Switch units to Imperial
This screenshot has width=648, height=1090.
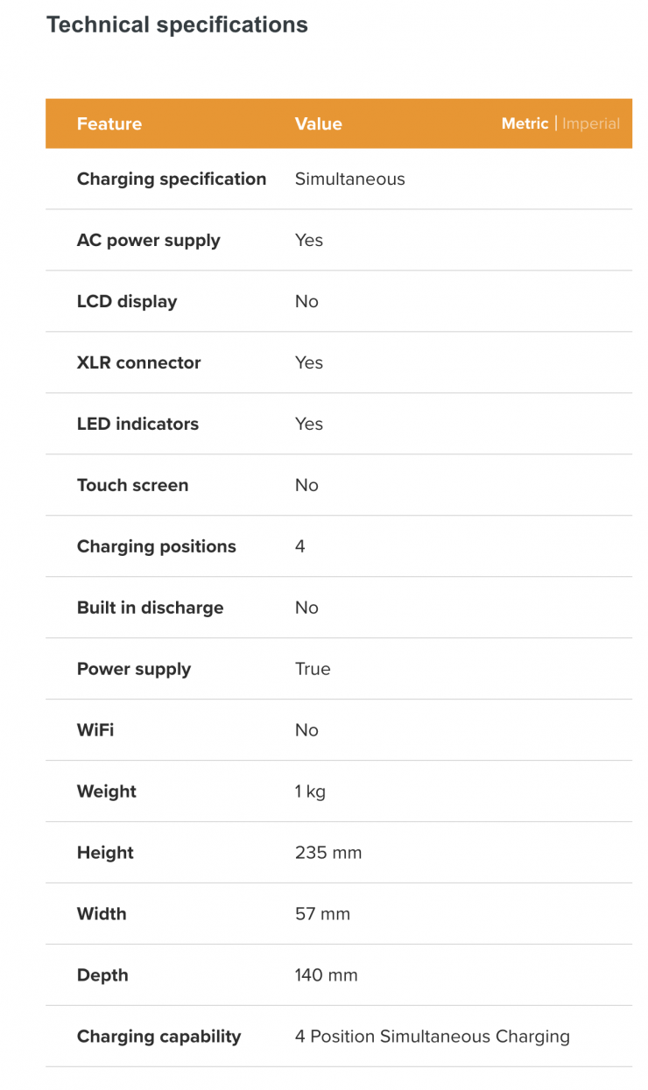click(591, 123)
